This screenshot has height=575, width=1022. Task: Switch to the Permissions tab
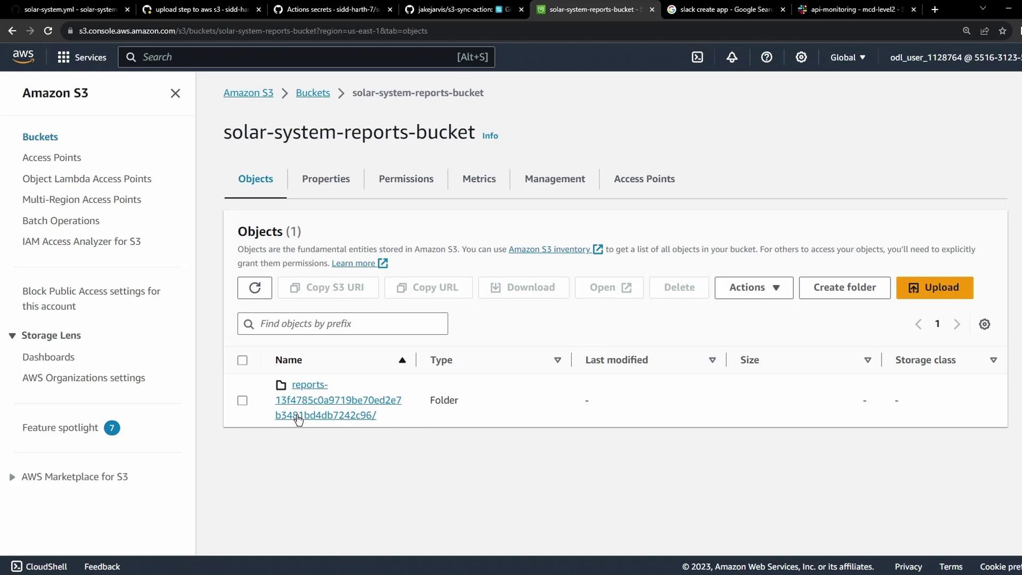pyautogui.click(x=406, y=179)
